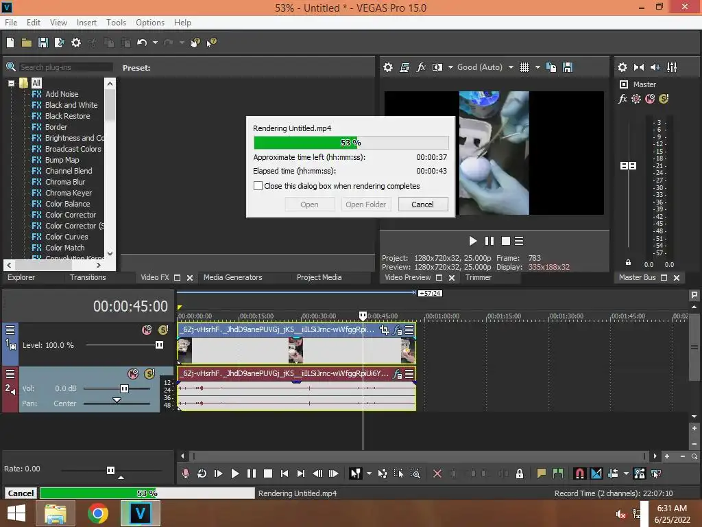The width and height of the screenshot is (702, 527).
Task: Open Split Screen View dropdown arrow
Action: pos(450,67)
